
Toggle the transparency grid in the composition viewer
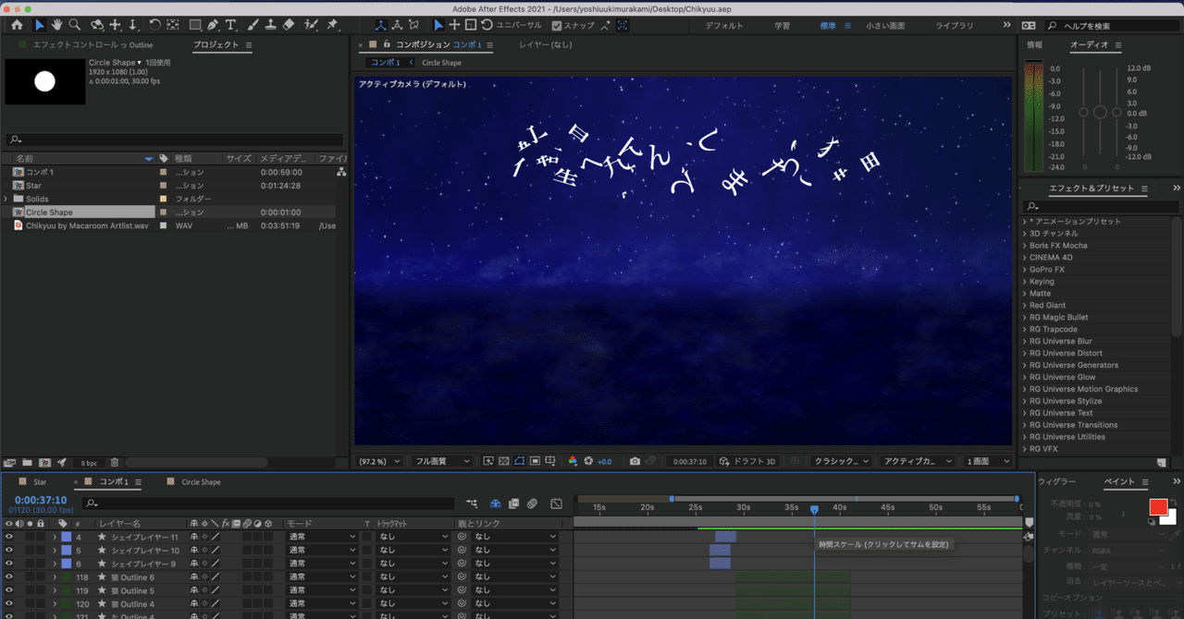(x=504, y=461)
